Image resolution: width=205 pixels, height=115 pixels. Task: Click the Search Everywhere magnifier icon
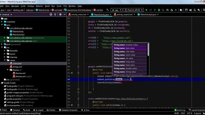pos(204,10)
